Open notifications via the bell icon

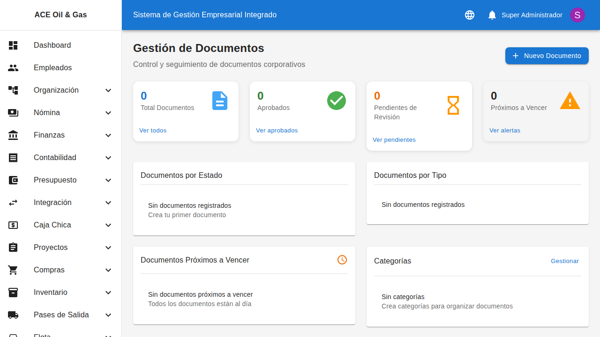pos(492,15)
